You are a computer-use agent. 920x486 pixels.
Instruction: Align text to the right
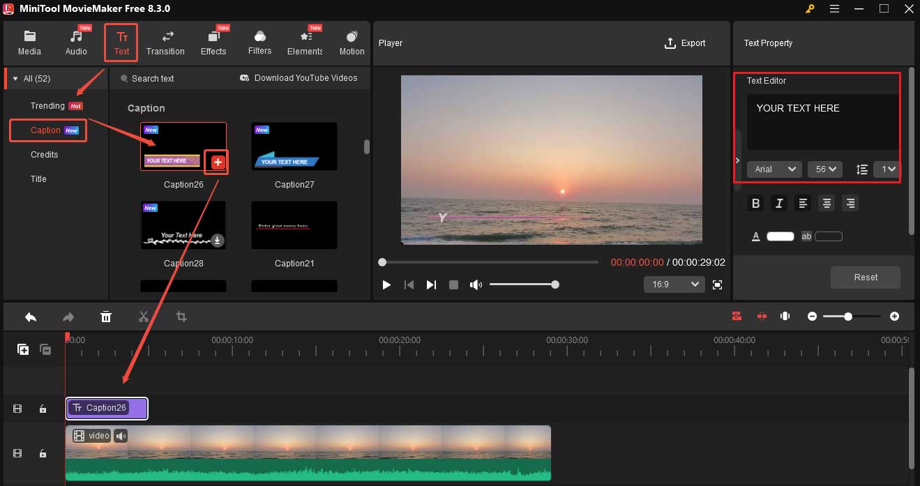(x=850, y=204)
